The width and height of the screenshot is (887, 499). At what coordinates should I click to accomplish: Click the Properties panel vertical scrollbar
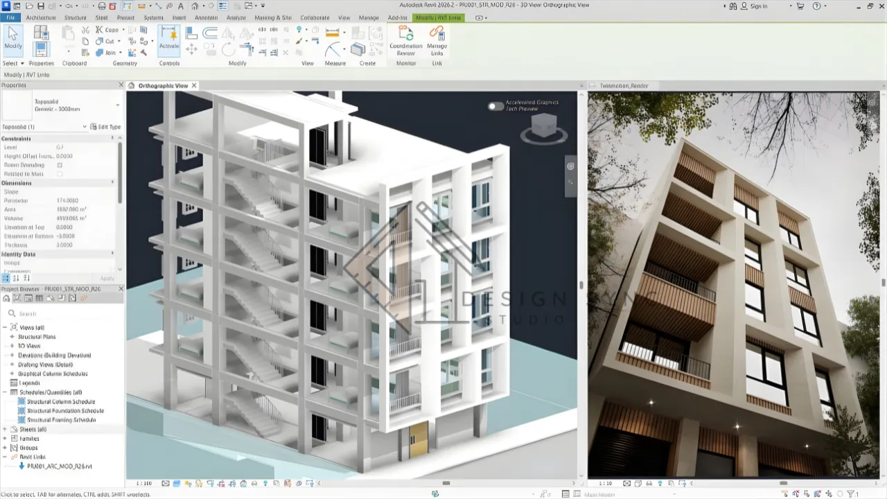point(120,173)
